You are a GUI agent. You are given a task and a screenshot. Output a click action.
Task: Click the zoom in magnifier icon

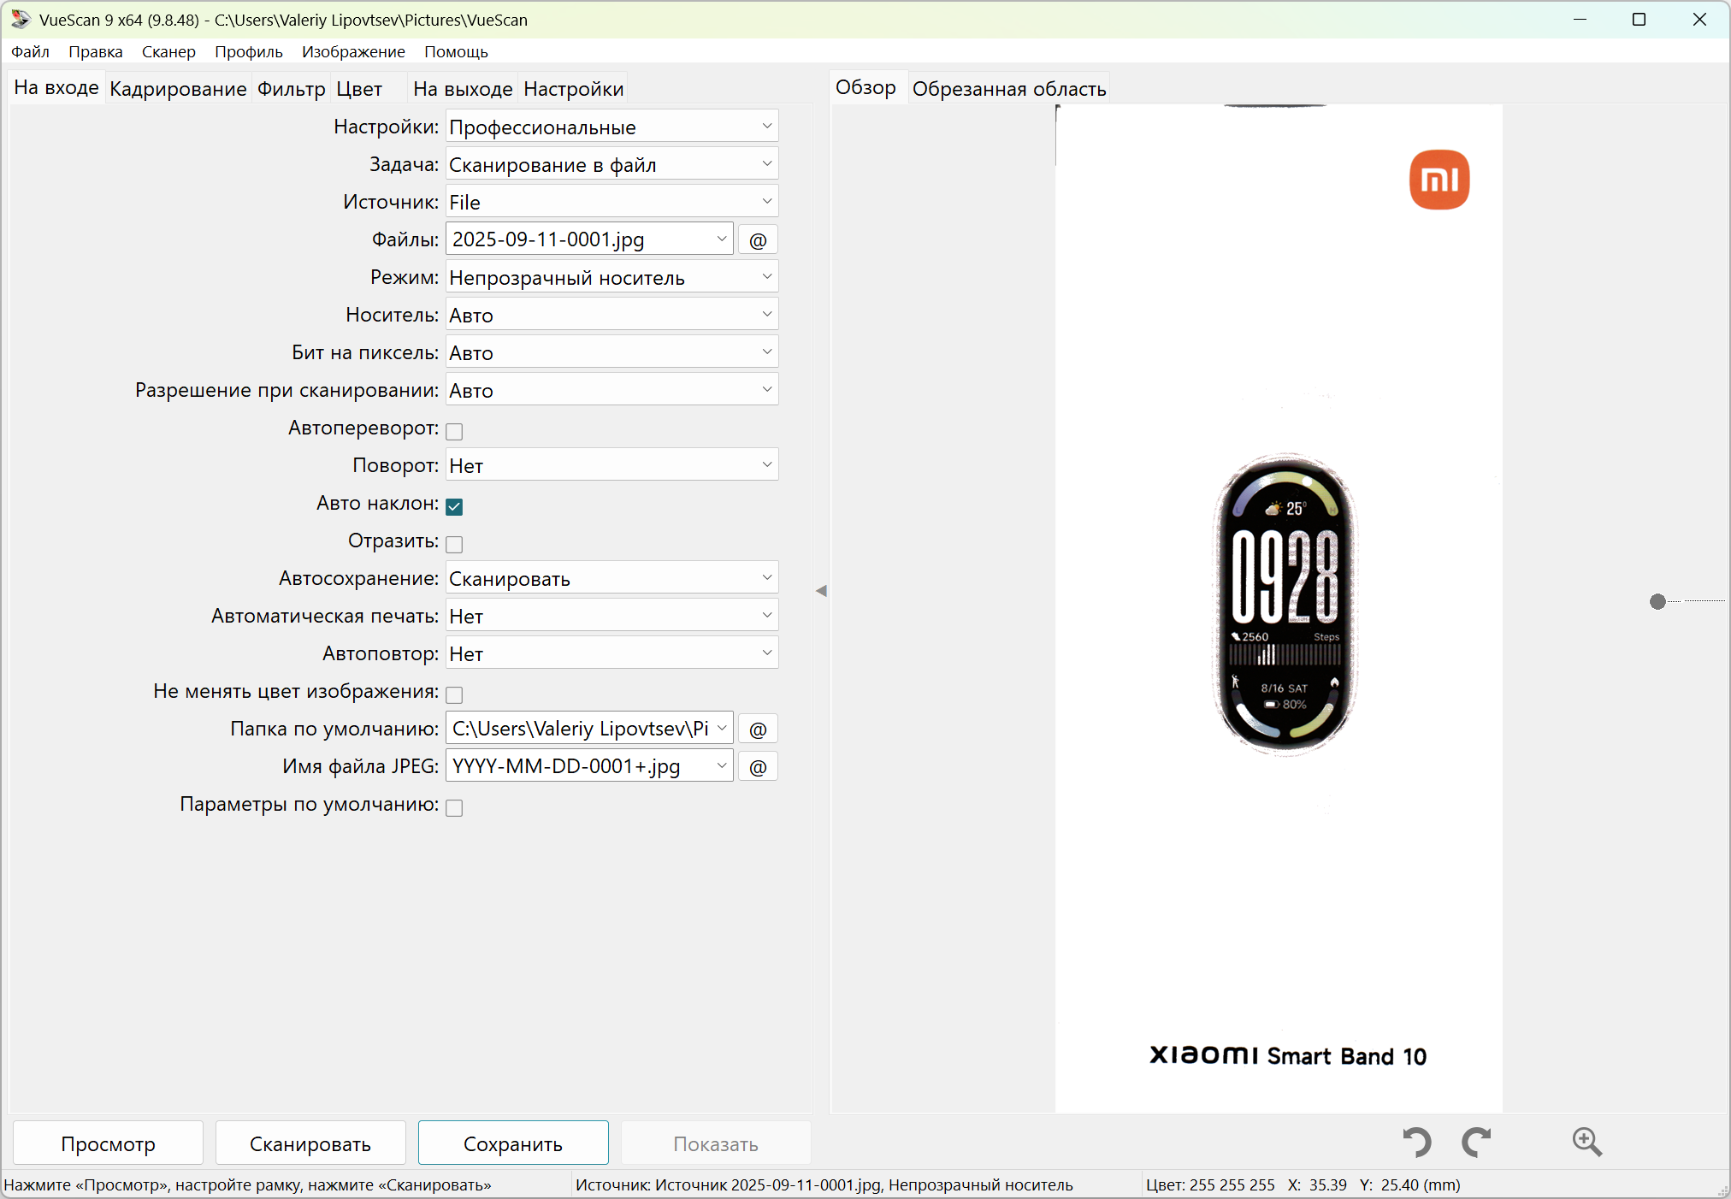click(x=1586, y=1142)
